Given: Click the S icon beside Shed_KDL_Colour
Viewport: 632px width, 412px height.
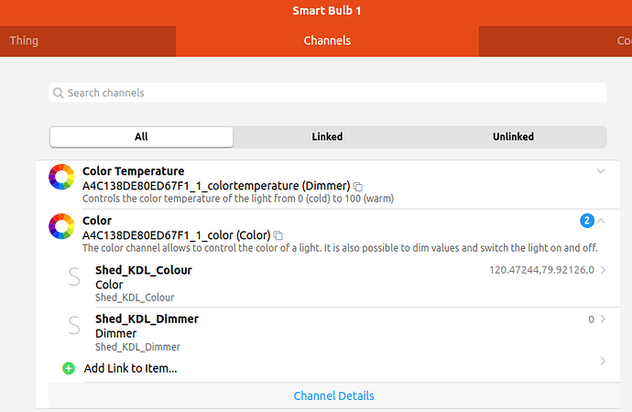Looking at the screenshot, I should pos(74,276).
